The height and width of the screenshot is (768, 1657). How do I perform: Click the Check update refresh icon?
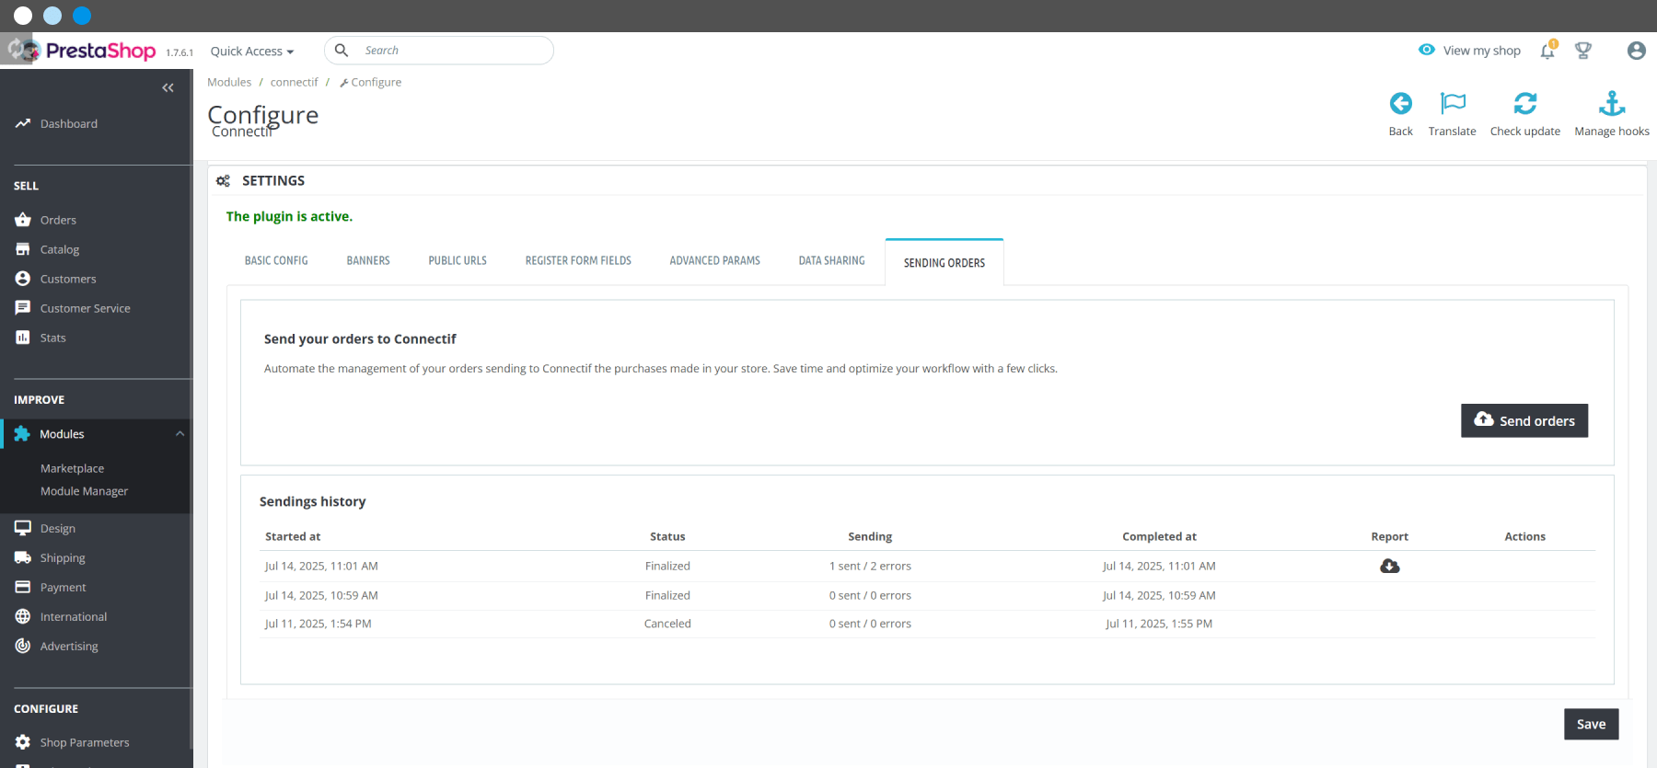click(x=1525, y=103)
